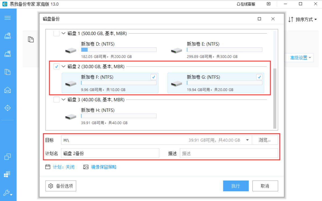Viewport: 322px width, 201px height.
Task: Deselect the 新加卷 G: volume checkbox
Action: coord(259,77)
